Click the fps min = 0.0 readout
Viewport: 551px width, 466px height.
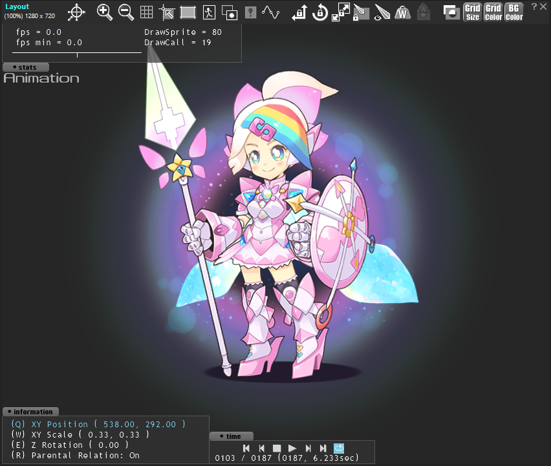tap(49, 43)
